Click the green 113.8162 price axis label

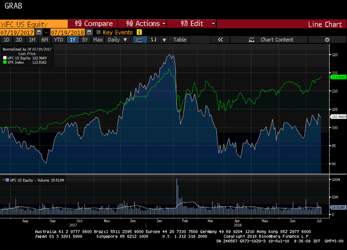[338, 77]
